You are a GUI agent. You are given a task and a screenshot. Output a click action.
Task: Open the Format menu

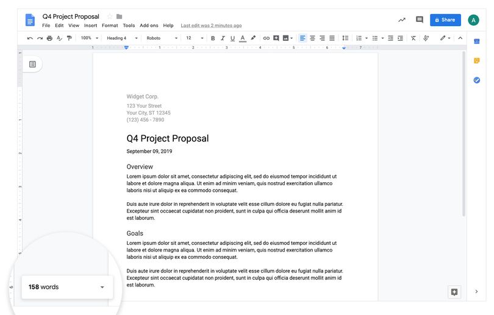(110, 26)
